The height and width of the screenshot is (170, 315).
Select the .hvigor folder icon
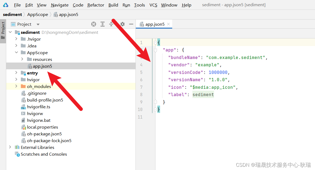(23, 39)
